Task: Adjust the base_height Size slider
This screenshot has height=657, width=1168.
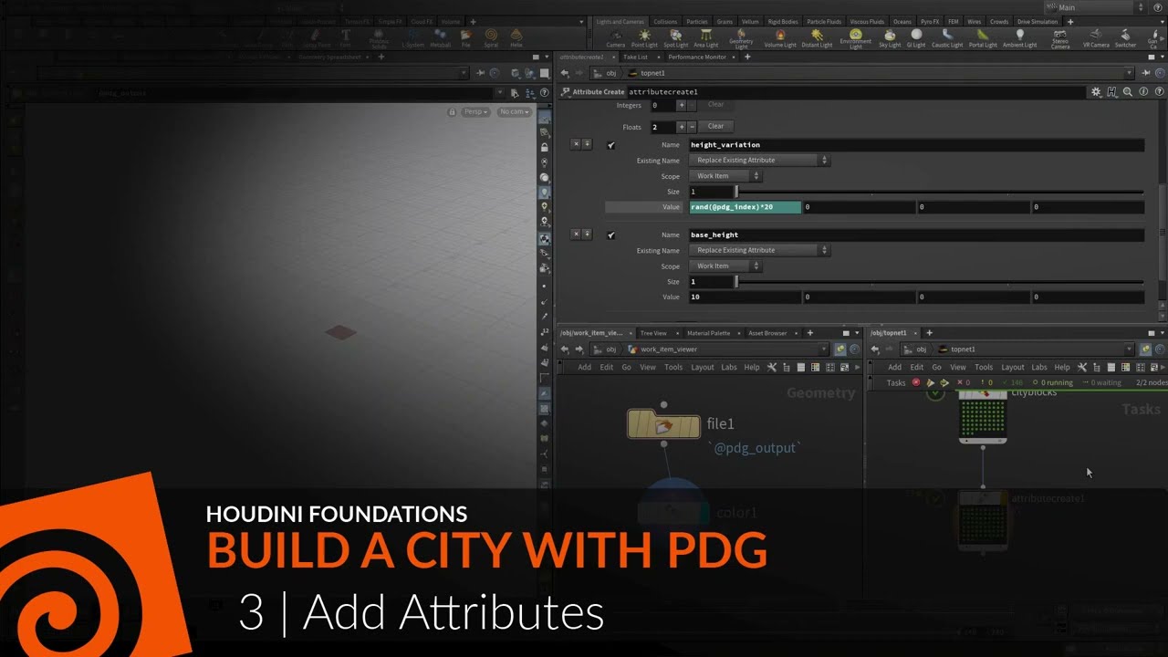Action: [940, 282]
